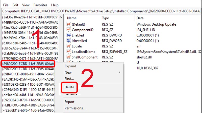Image resolution: width=202 pixels, height=113 pixels.
Task: Select key starting with {630b1da0-b465
Action: [x=30, y=43]
